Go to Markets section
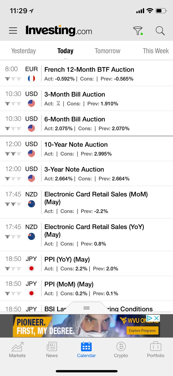The image size is (173, 376). [x=17, y=350]
